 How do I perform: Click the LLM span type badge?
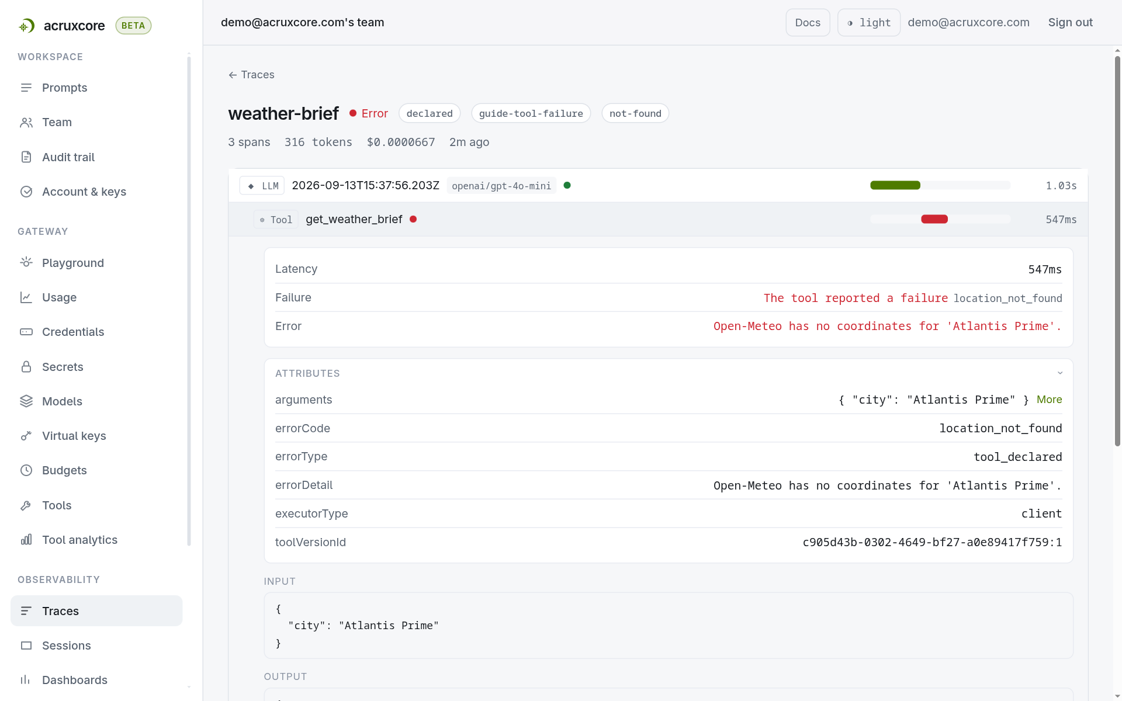click(262, 186)
